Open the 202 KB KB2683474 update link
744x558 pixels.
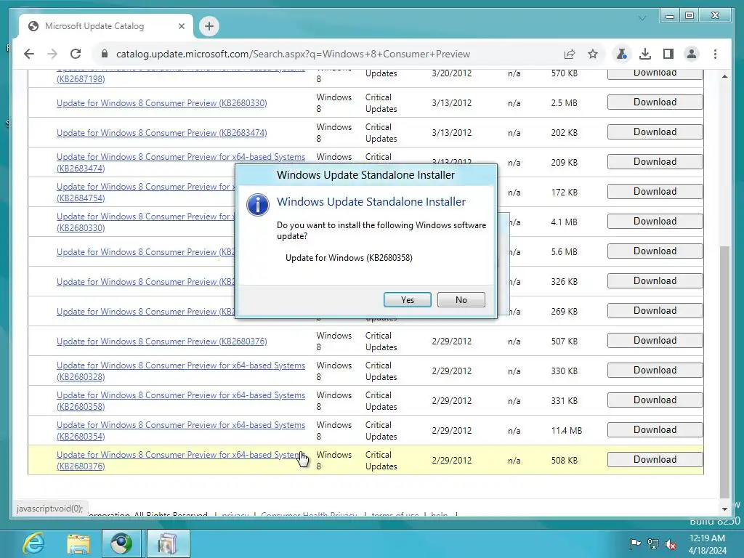click(x=162, y=133)
